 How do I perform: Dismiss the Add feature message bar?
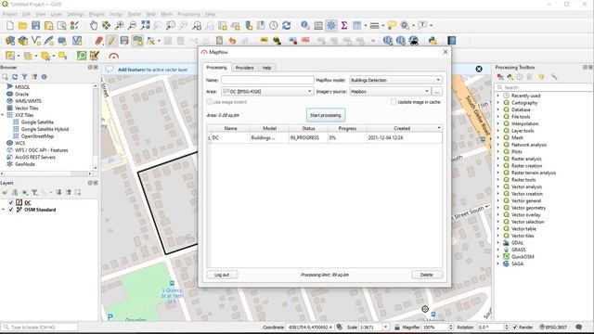tap(479, 69)
